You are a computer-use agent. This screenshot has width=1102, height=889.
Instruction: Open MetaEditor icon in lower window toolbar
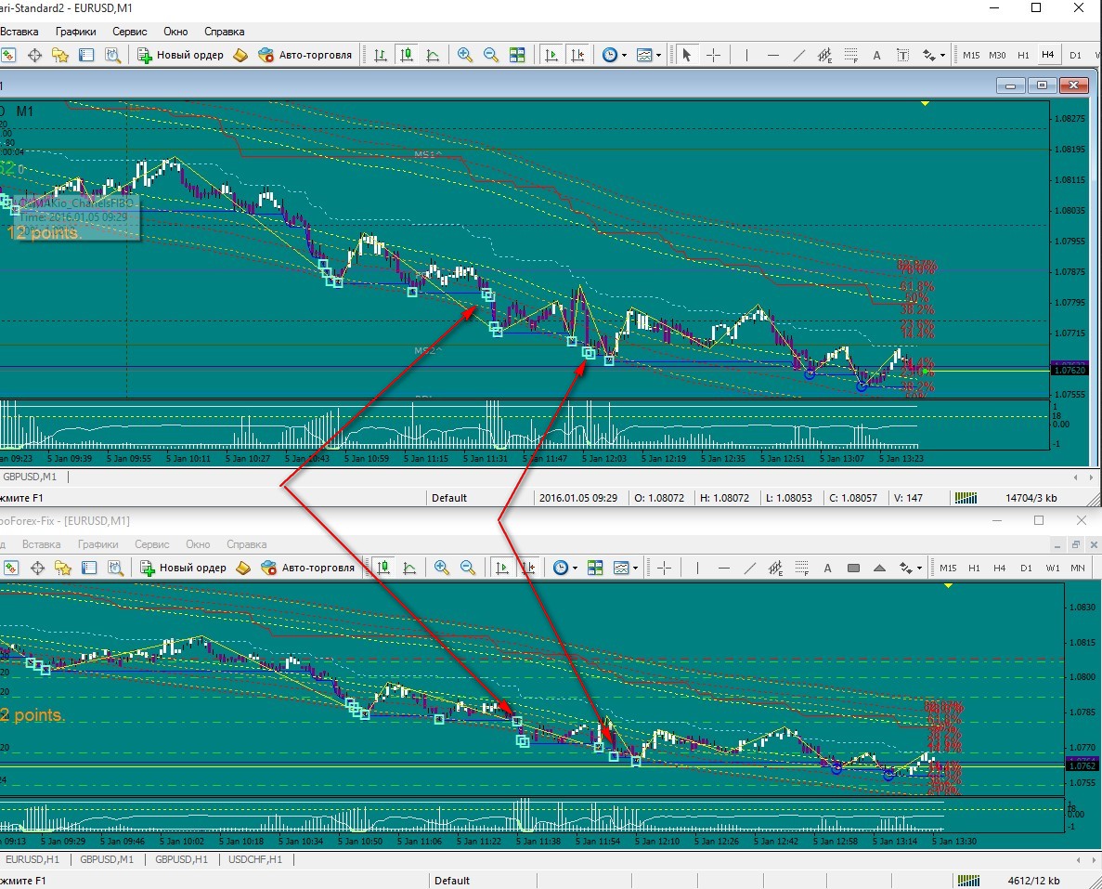point(243,568)
